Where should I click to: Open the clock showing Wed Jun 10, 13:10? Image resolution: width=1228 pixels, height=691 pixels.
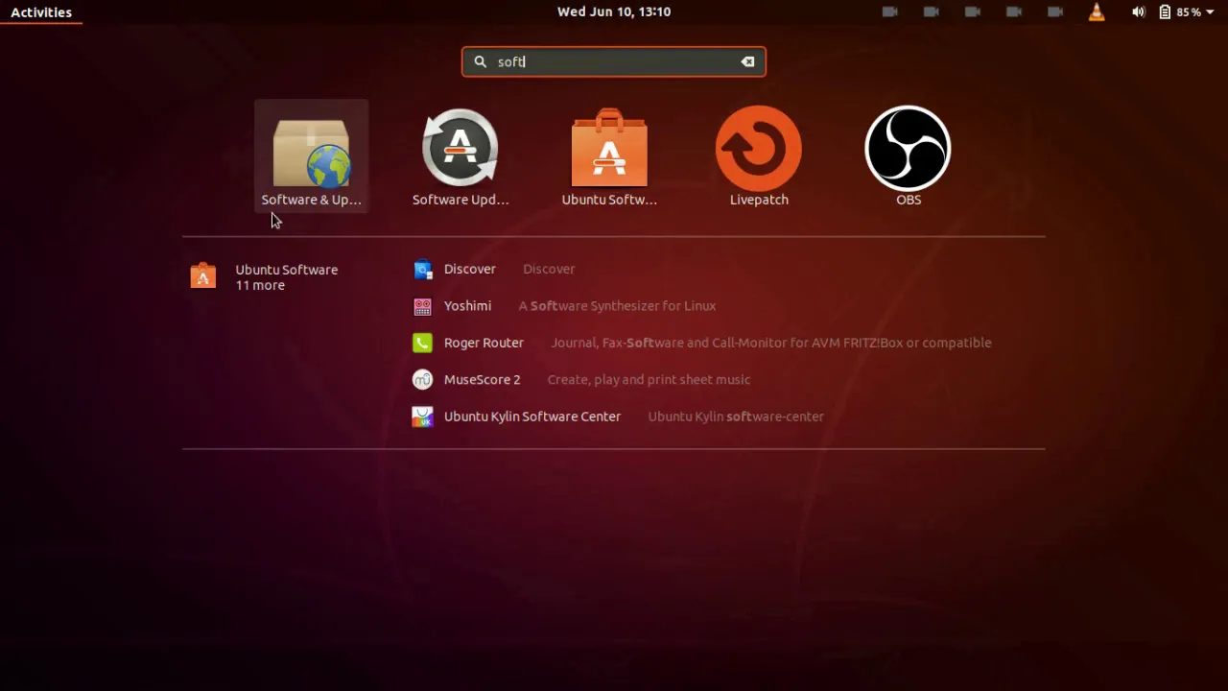click(x=614, y=12)
